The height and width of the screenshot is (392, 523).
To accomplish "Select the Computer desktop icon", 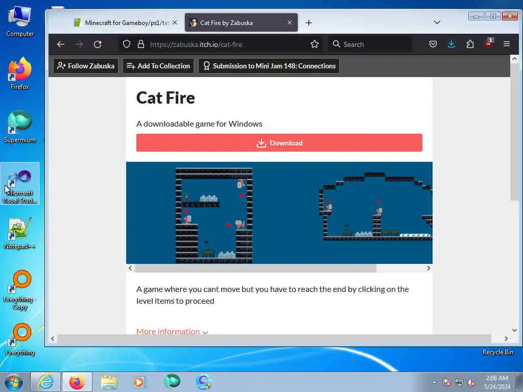I will pyautogui.click(x=20, y=21).
